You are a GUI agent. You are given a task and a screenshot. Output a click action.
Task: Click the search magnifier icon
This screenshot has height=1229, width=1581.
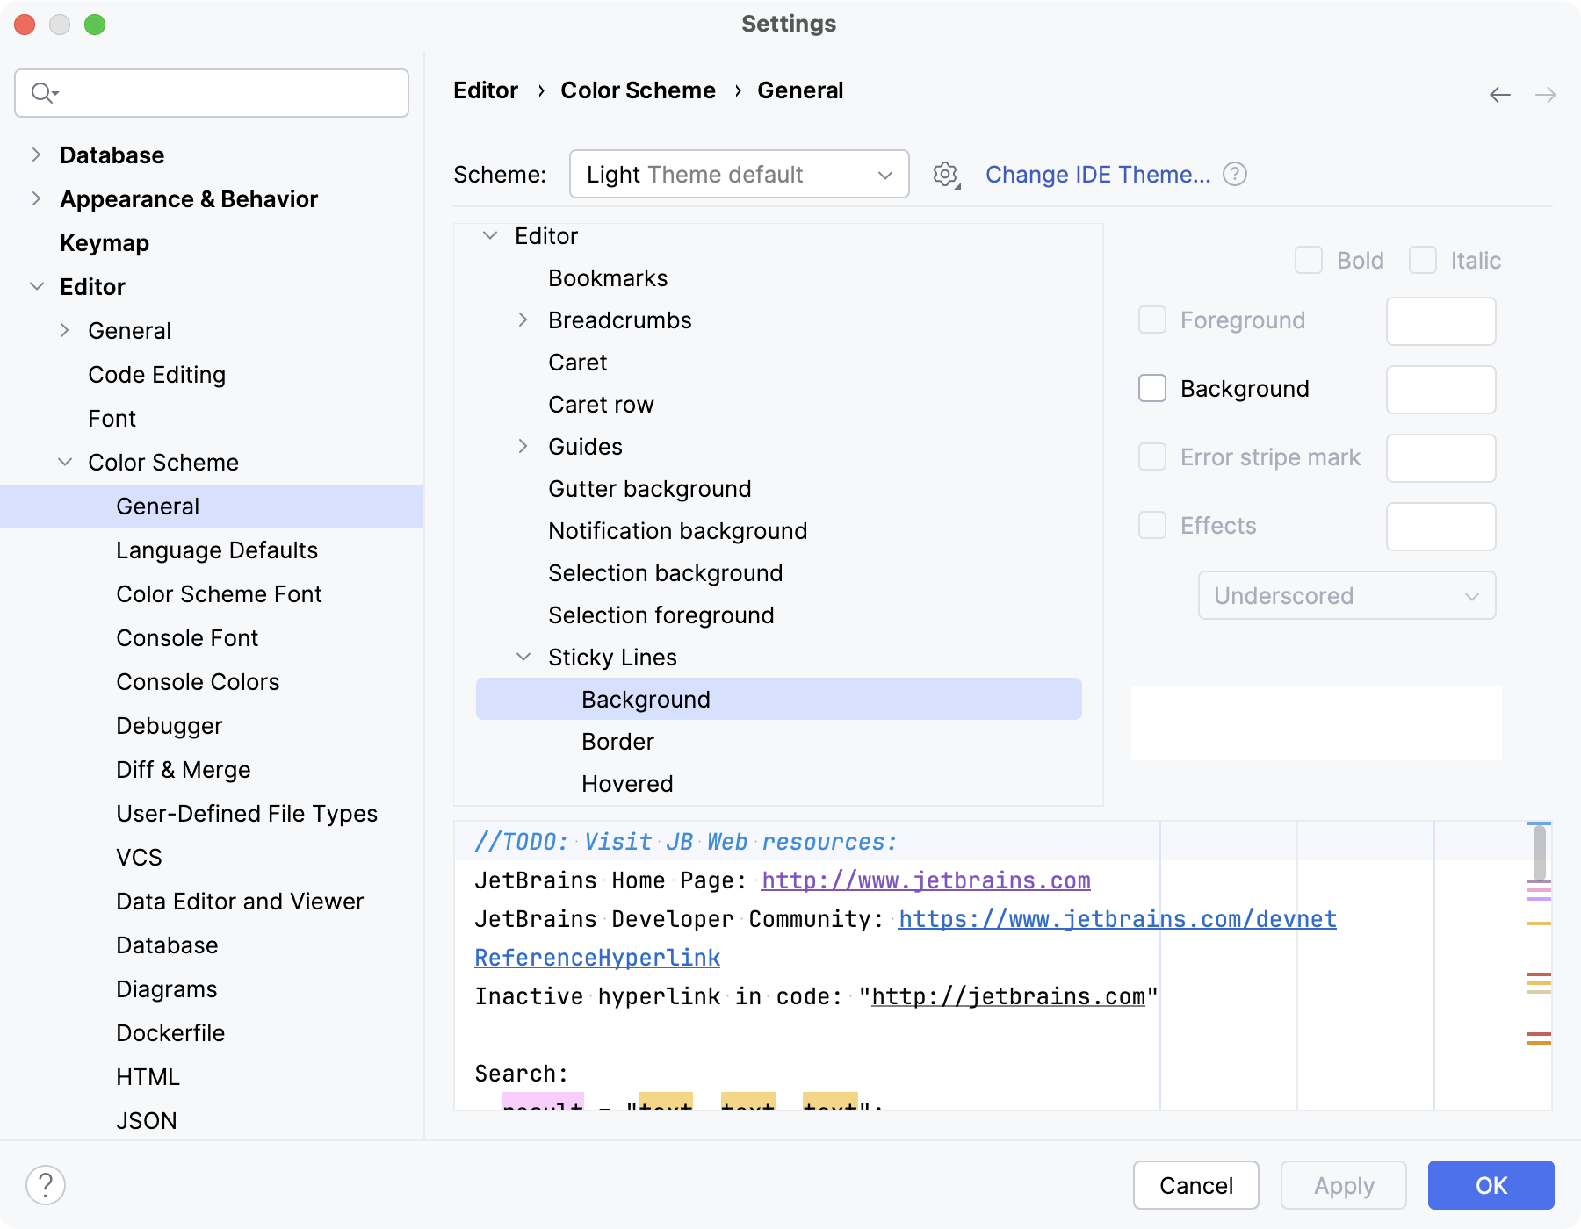pos(42,93)
